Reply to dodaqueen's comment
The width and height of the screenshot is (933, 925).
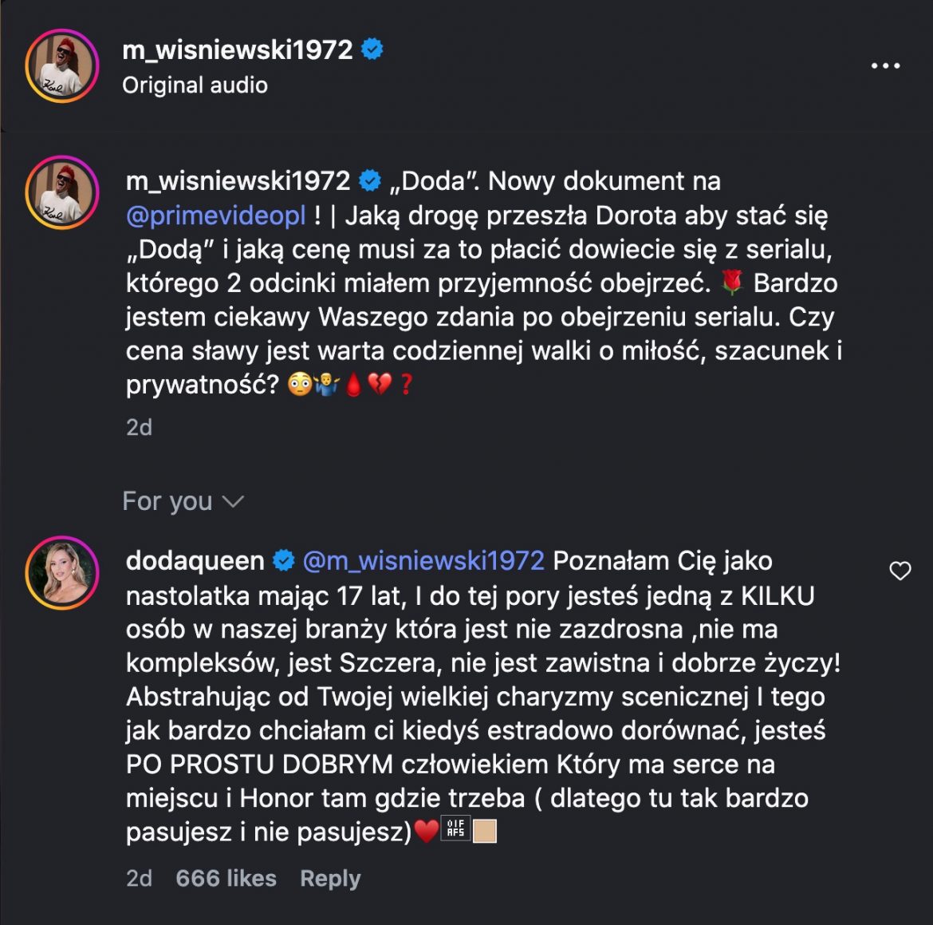click(330, 879)
